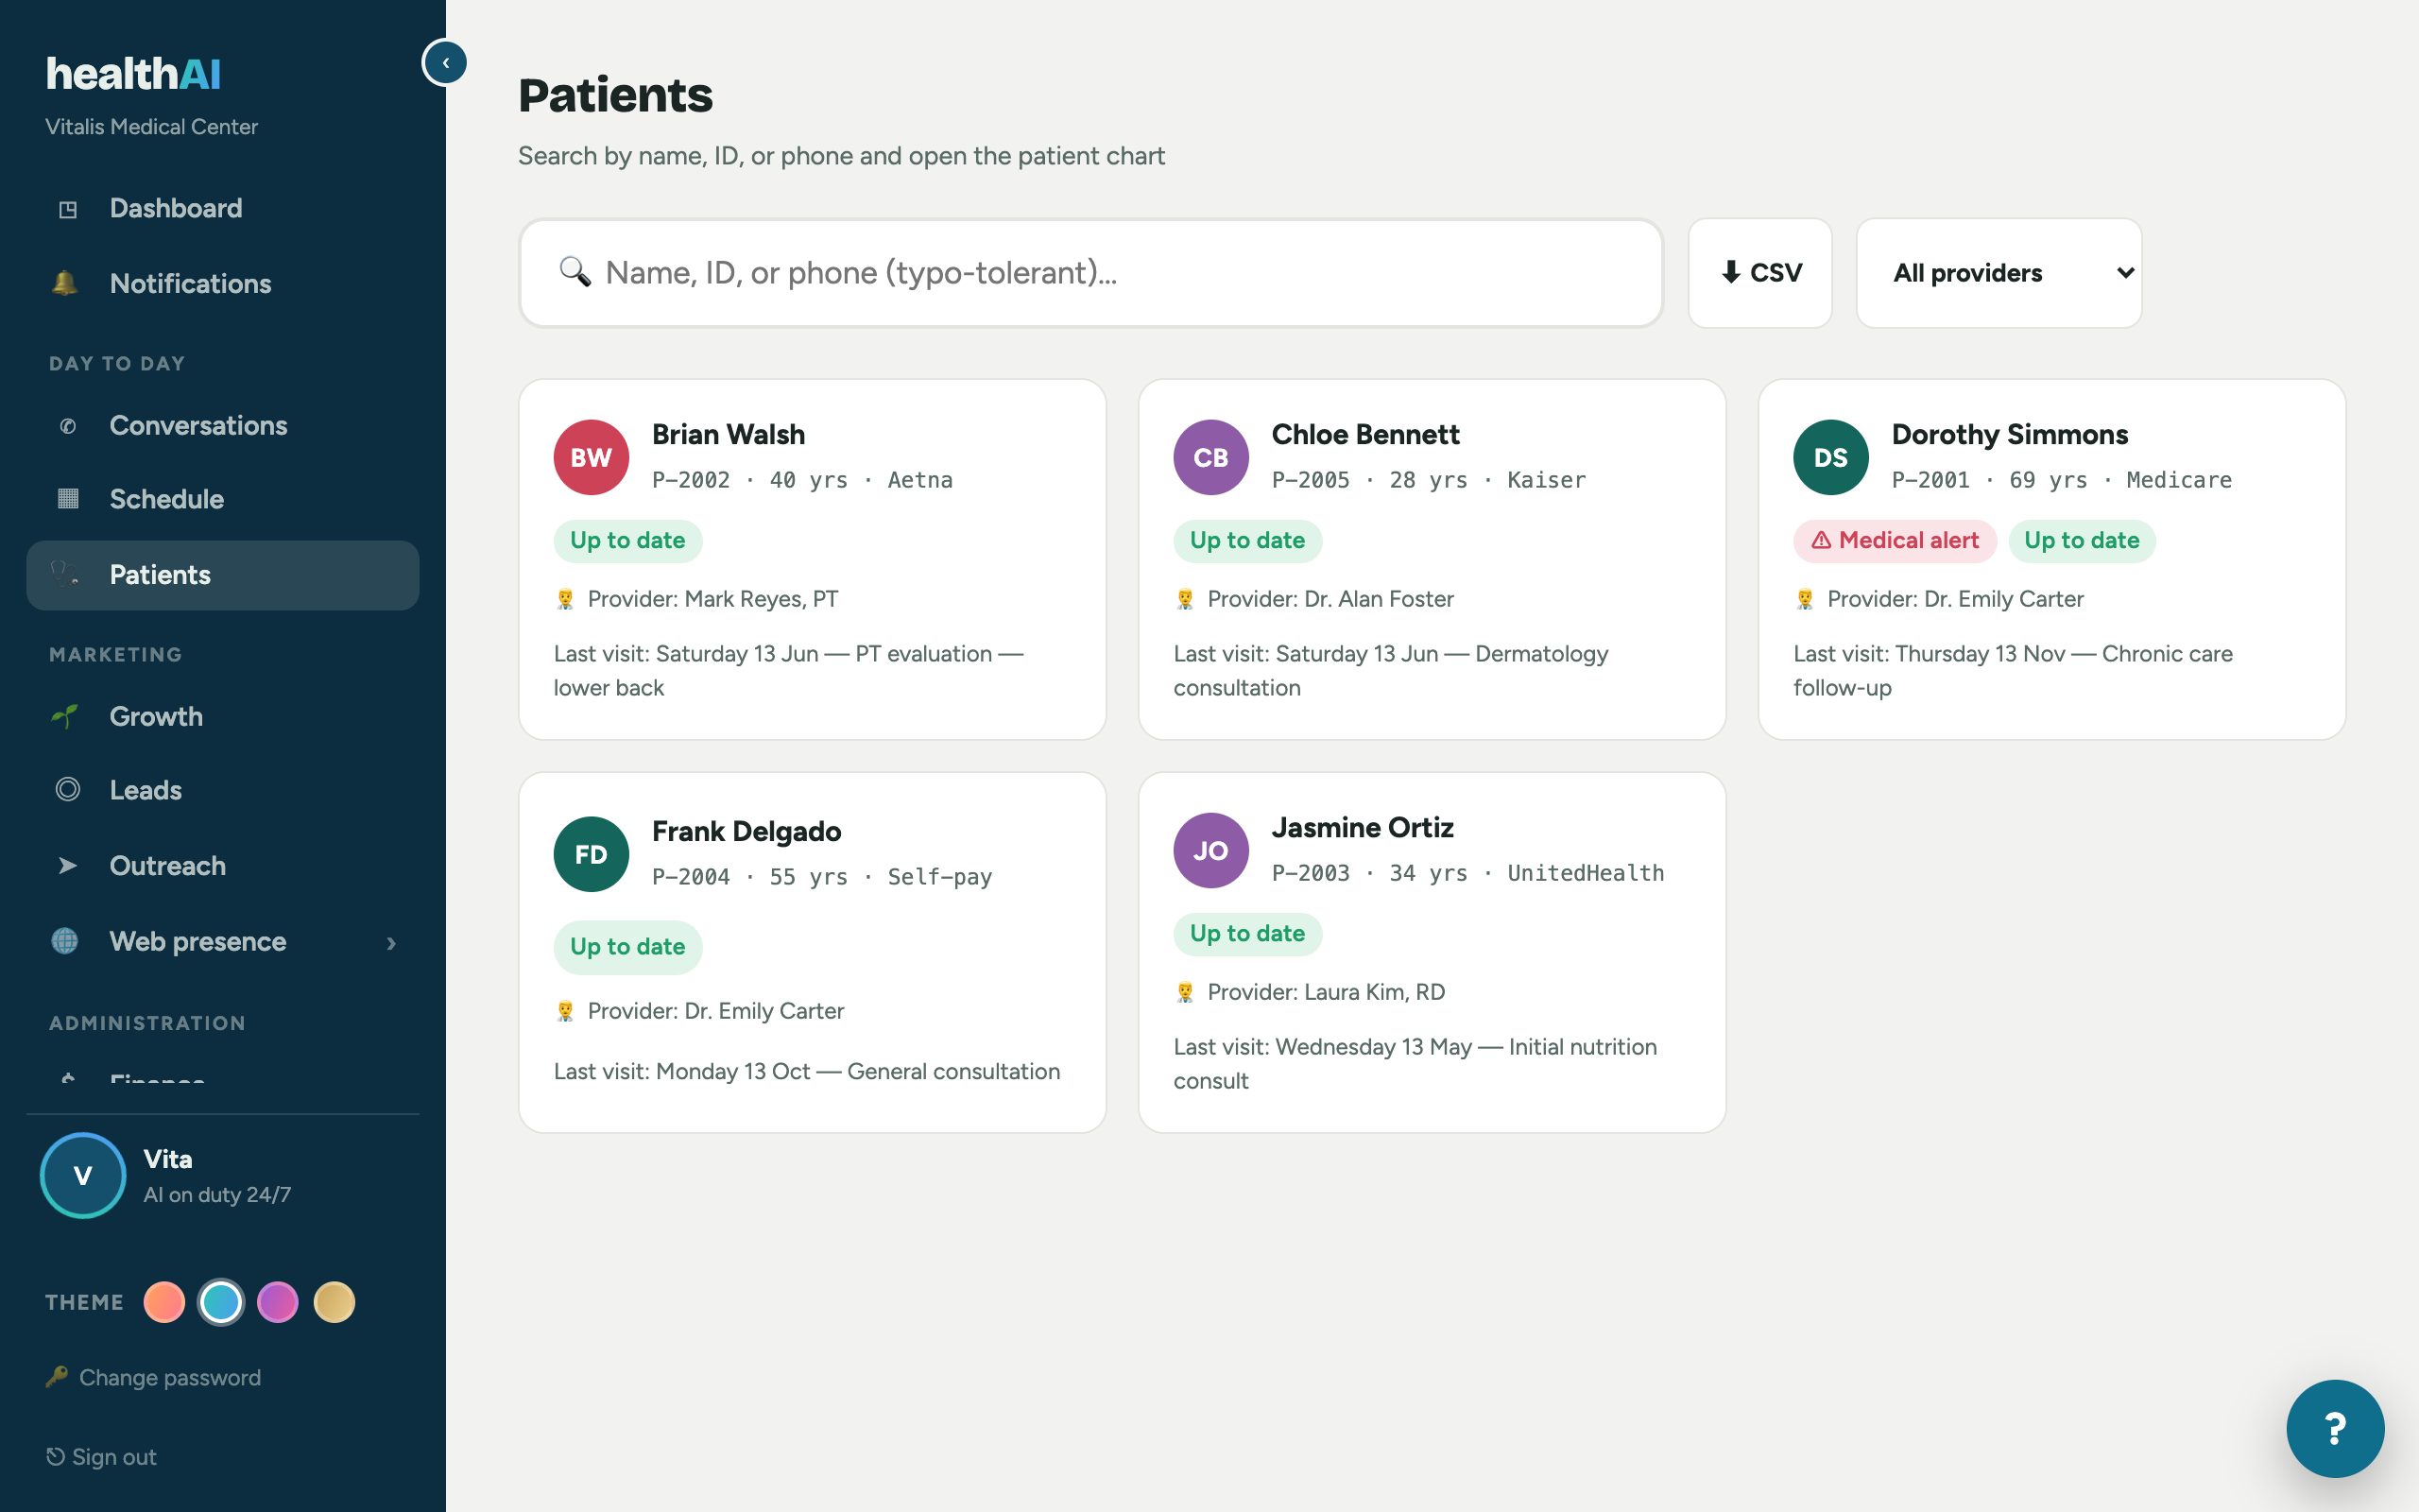Click 'Provider: Dr. Alan Foster' text
Screen dimensions: 2419x1512
1330,599
